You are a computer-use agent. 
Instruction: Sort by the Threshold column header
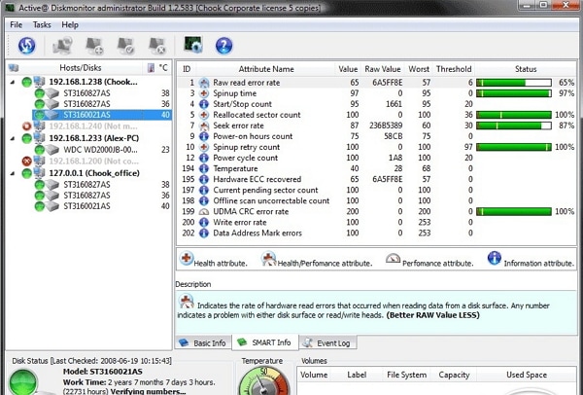coord(454,69)
